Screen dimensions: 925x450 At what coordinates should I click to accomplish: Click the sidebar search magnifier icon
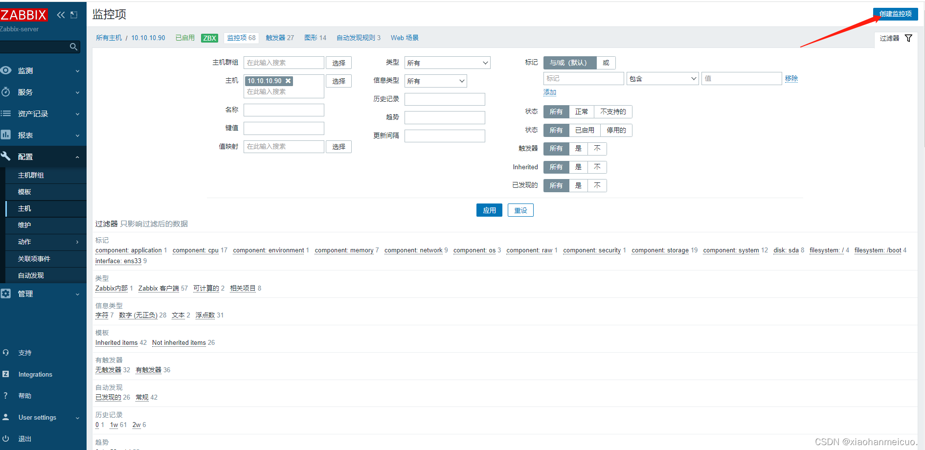(x=73, y=47)
